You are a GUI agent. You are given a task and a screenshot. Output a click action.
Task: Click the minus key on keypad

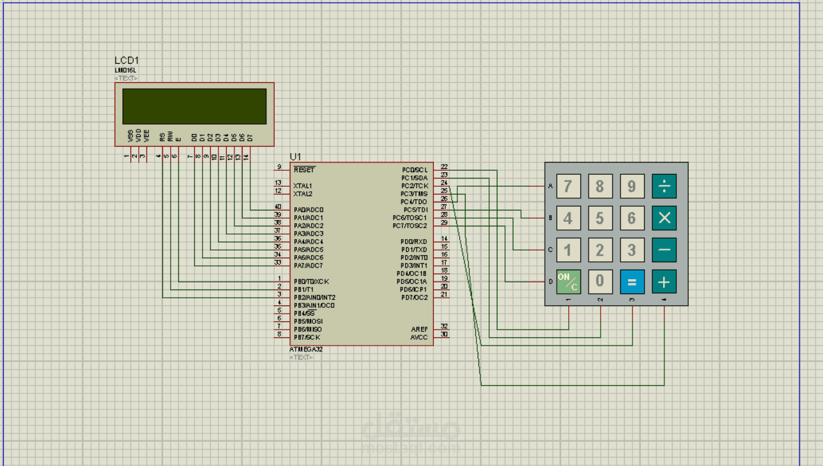click(x=664, y=250)
